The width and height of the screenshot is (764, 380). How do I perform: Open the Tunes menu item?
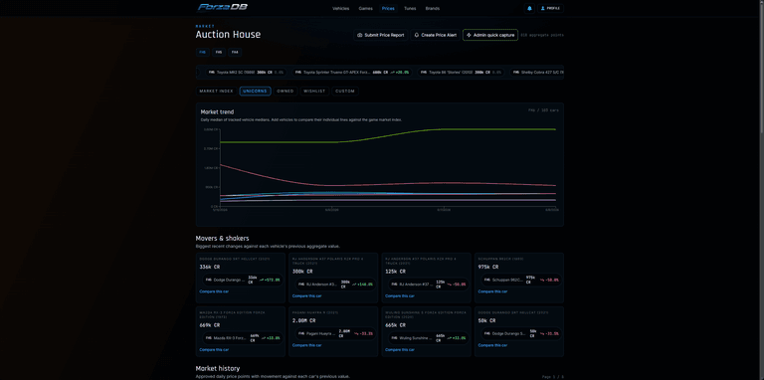[410, 8]
